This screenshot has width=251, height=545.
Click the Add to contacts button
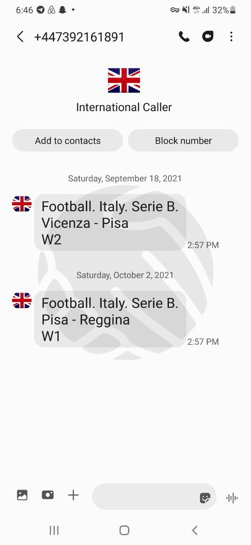pos(68,141)
